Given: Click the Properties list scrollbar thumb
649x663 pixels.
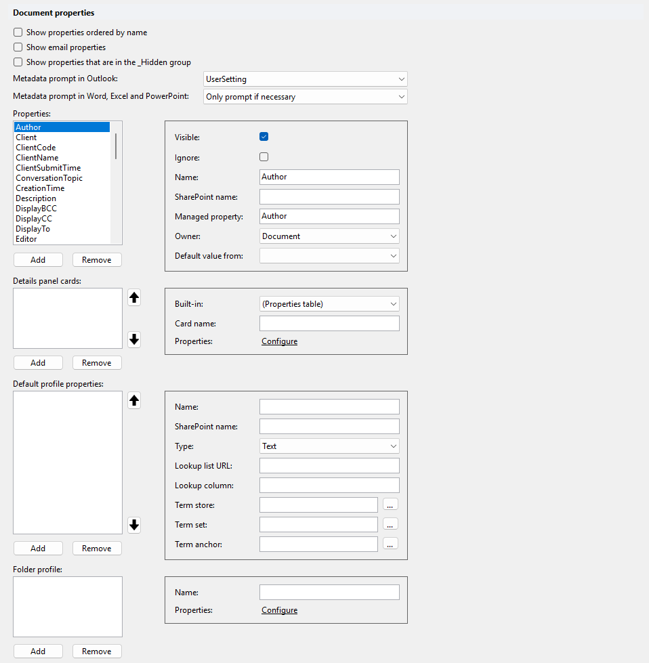Looking at the screenshot, I should point(115,146).
